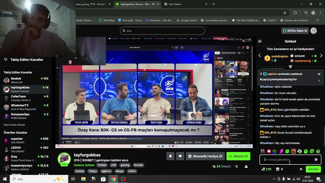Expand hidden bookmarks double chevron

tap(318, 20)
